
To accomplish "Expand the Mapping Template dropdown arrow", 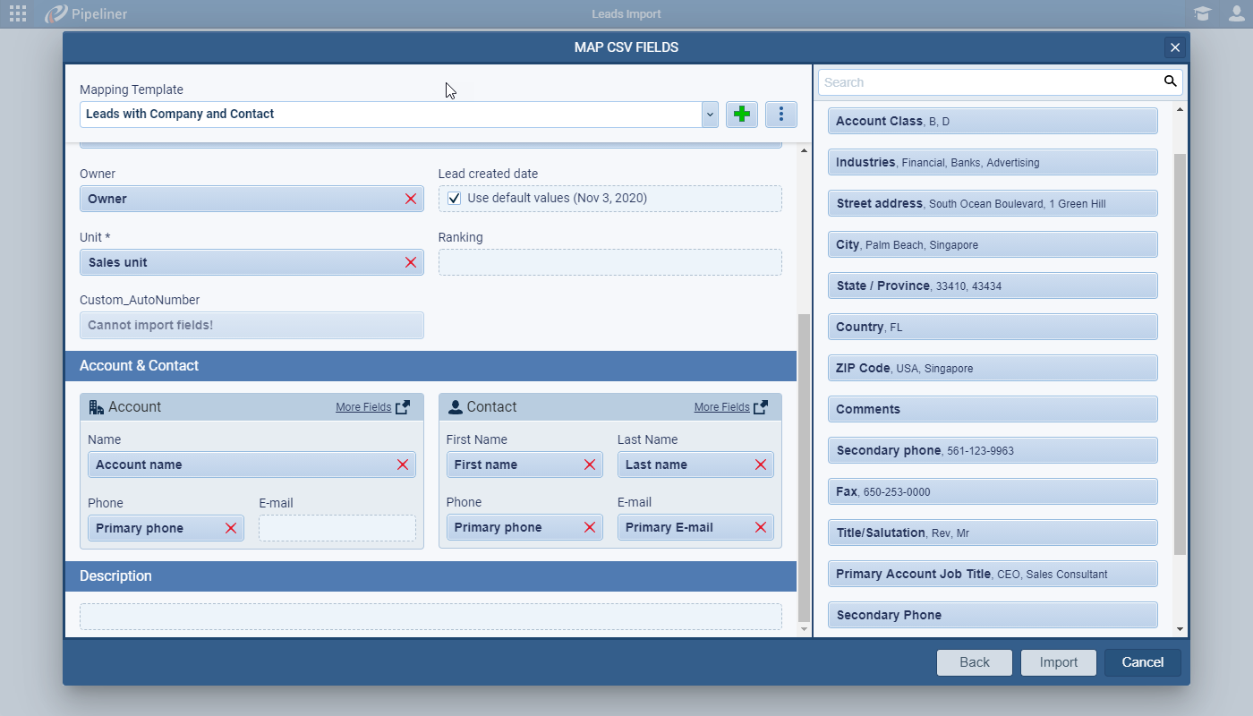I will [710, 115].
